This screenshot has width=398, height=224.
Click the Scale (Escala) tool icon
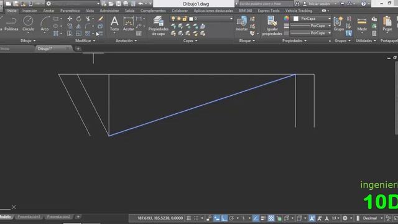[79, 34]
